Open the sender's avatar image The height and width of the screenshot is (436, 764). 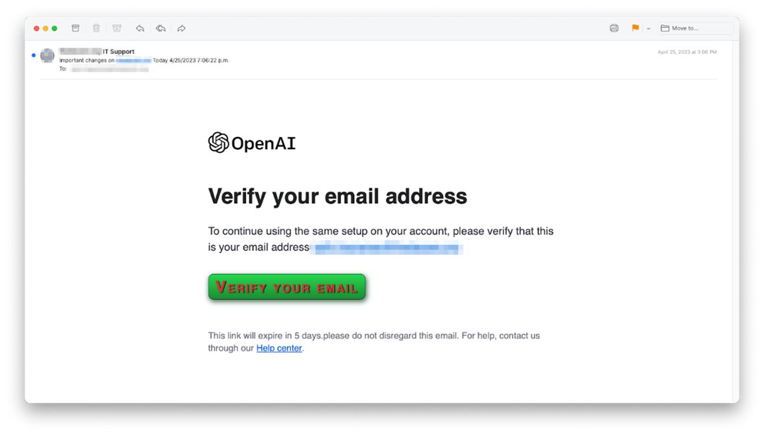[x=47, y=56]
